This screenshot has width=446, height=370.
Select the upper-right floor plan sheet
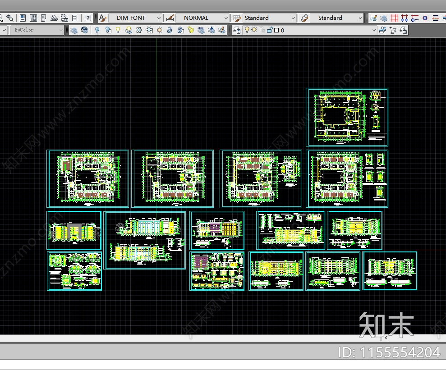tap(347, 117)
